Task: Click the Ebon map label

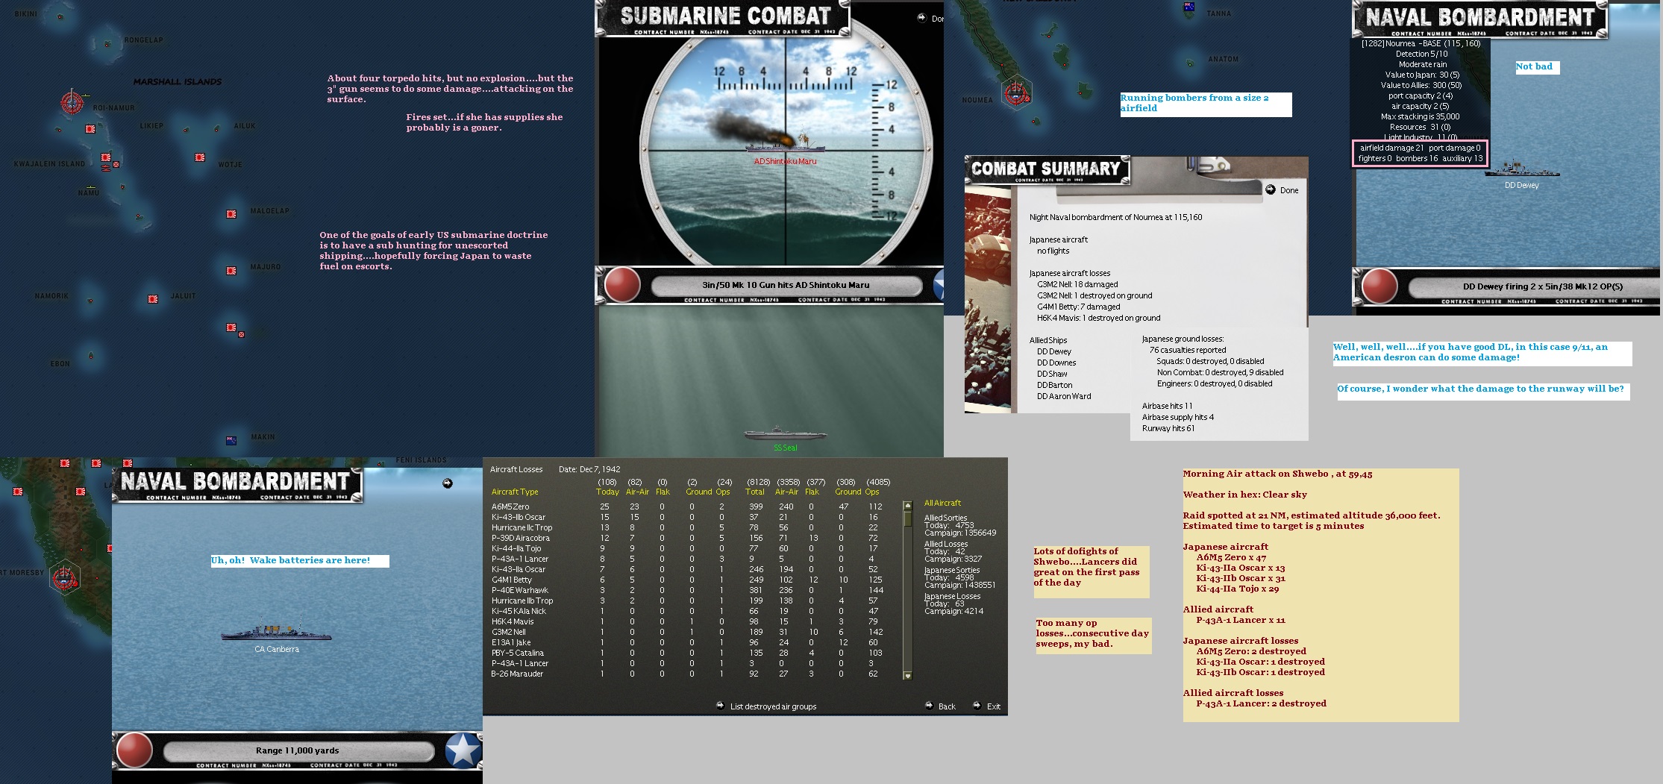Action: tap(60, 364)
